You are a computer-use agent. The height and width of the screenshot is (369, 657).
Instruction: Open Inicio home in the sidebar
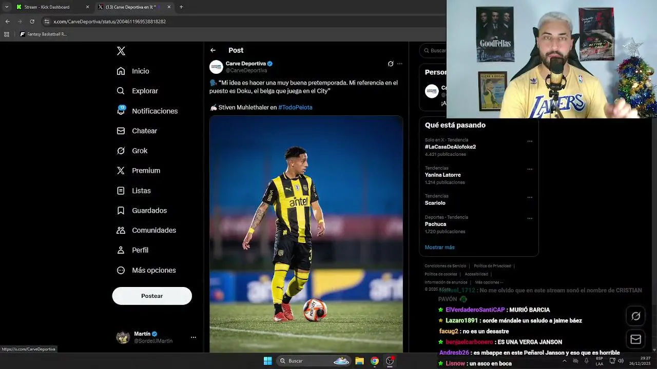(133, 71)
